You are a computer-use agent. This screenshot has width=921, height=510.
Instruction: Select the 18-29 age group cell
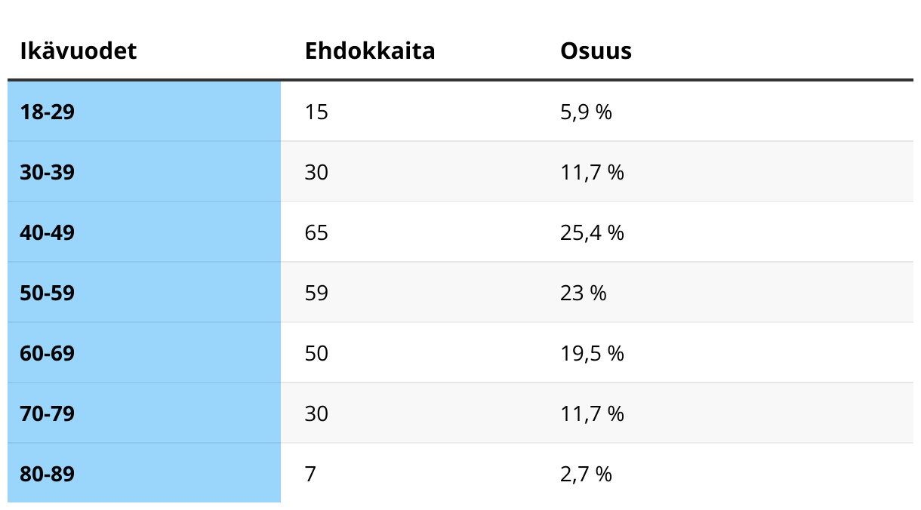pyautogui.click(x=144, y=112)
